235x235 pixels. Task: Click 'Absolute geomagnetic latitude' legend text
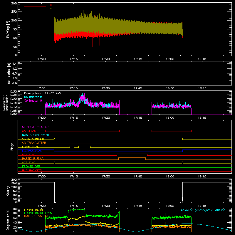203,210
